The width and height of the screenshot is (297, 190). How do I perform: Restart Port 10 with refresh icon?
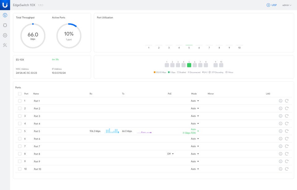click(x=287, y=169)
